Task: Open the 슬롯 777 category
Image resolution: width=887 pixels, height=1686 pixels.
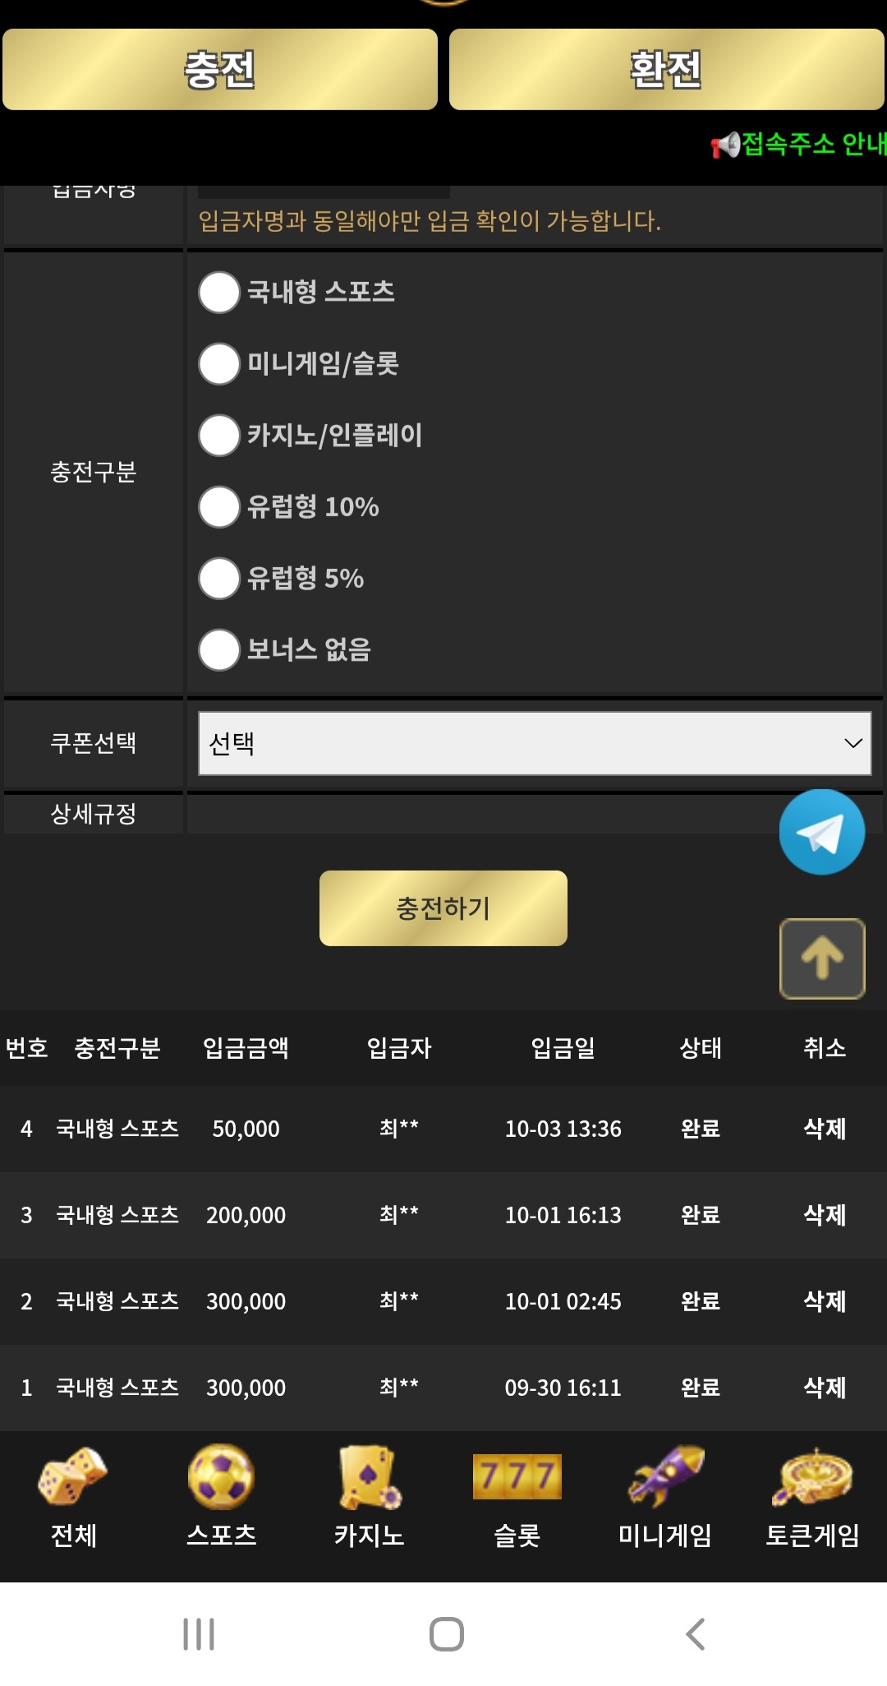Action: click(517, 1498)
